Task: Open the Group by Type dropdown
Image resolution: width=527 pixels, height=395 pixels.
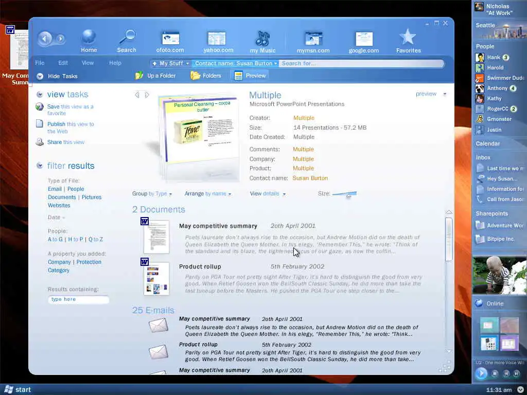Action: click(x=152, y=194)
